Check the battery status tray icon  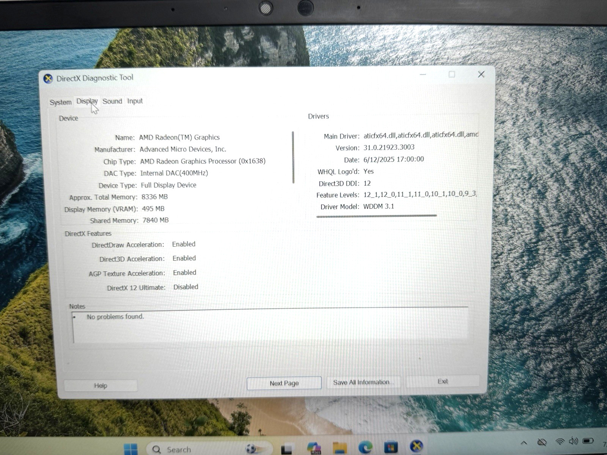click(x=588, y=441)
